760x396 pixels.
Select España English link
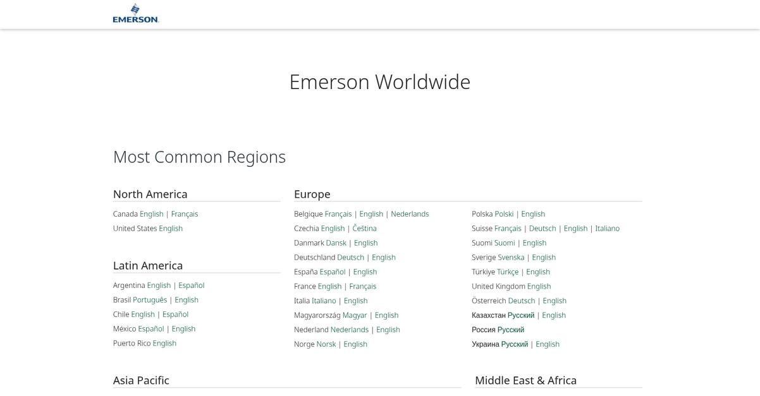(x=365, y=272)
